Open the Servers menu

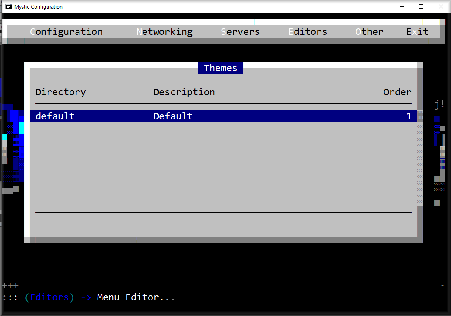(240, 31)
